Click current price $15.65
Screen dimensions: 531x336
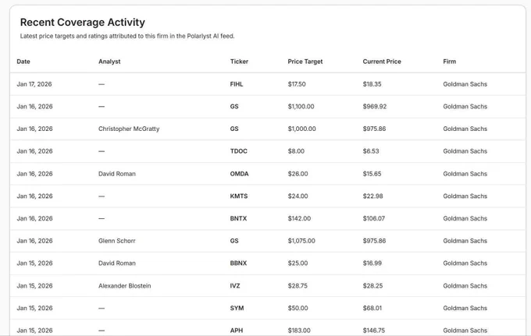(x=372, y=174)
